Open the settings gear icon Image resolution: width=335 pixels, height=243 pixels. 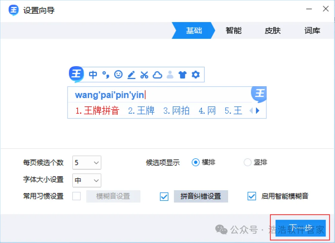tap(196, 74)
